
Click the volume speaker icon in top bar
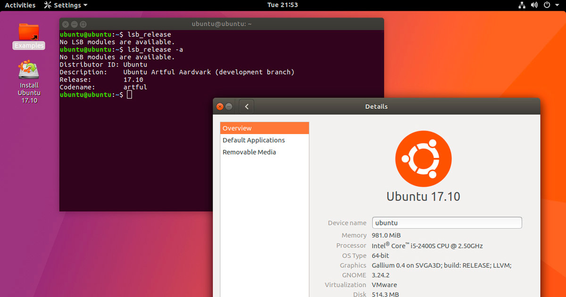pyautogui.click(x=534, y=5)
